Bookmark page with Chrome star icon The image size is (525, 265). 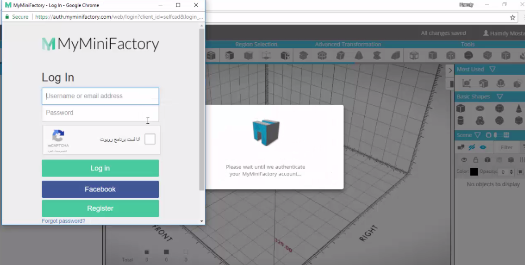click(512, 17)
